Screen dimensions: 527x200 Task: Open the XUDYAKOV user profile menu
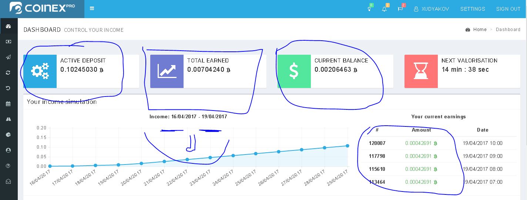(432, 9)
